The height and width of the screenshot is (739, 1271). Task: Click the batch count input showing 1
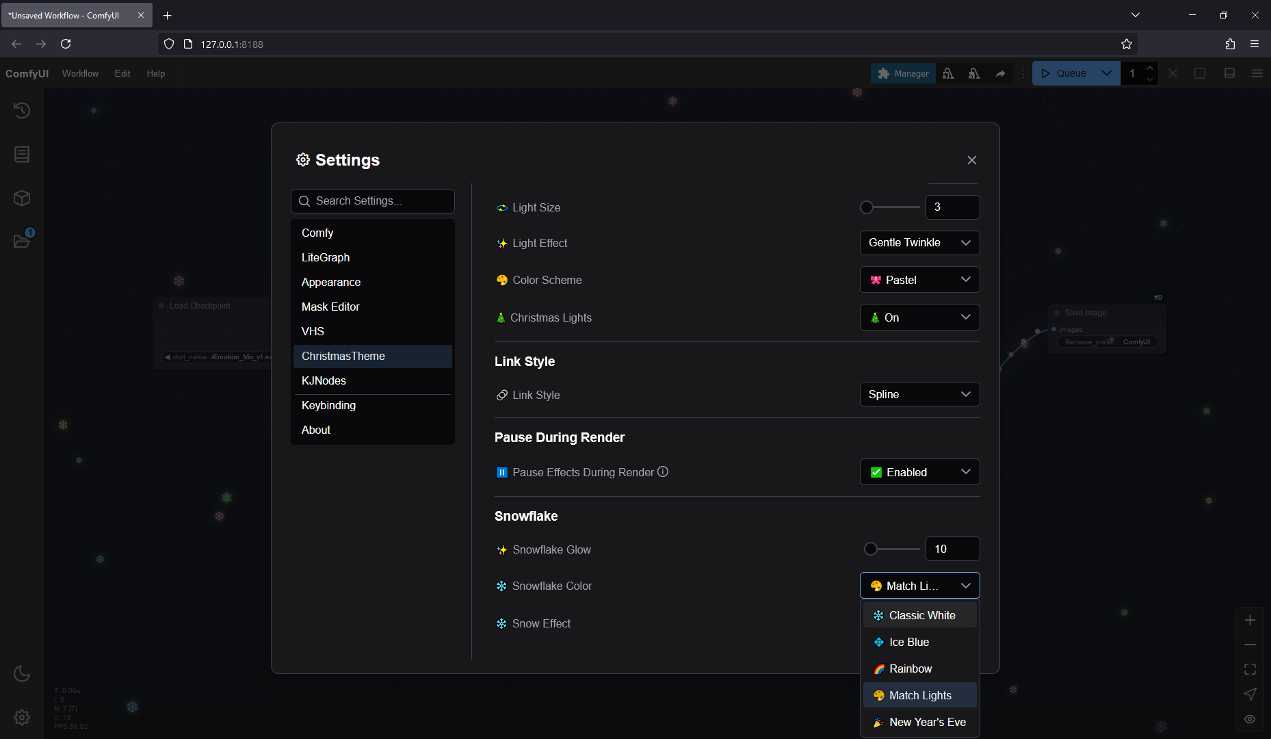tap(1133, 73)
